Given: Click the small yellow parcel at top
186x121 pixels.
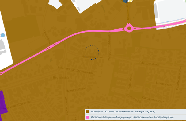Looking at the screenshot, I should [x=131, y=1].
